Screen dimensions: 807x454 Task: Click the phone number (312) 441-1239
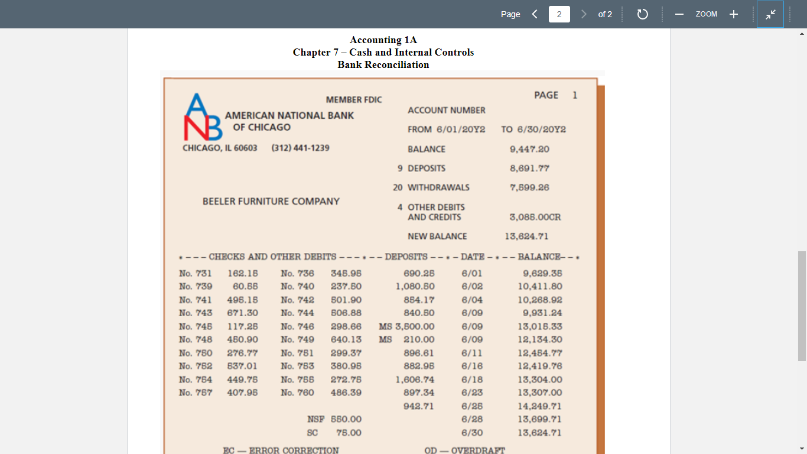pyautogui.click(x=300, y=148)
